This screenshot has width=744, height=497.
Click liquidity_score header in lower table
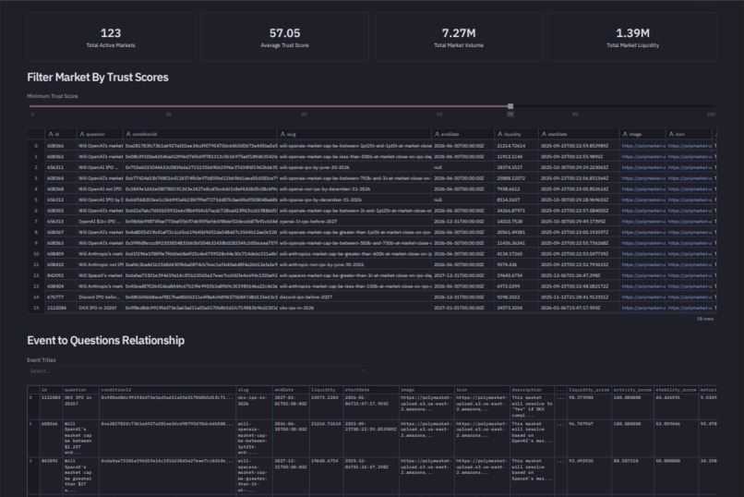tap(589, 390)
